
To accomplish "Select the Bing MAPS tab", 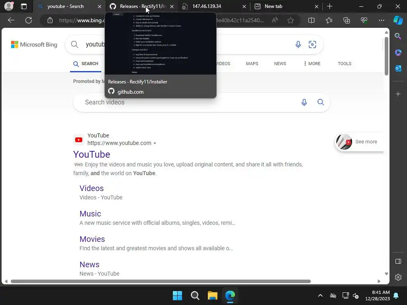I will click(x=252, y=64).
